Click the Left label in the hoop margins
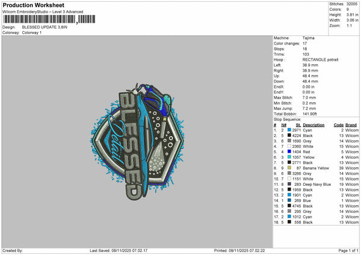Screen dimensions: 361x255 click(x=277, y=65)
